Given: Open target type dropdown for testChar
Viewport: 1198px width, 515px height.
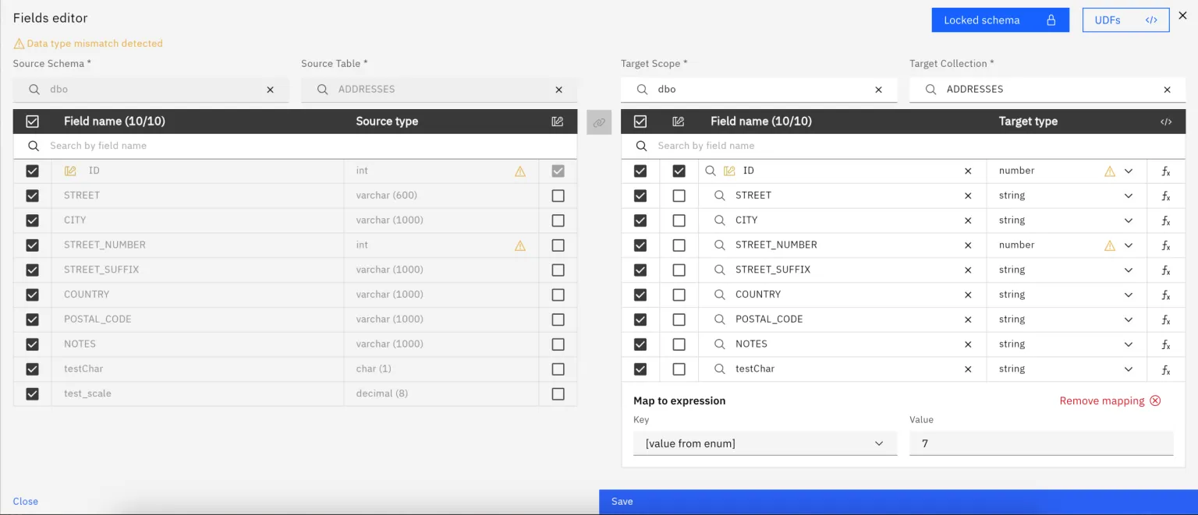Looking at the screenshot, I should [x=1128, y=369].
